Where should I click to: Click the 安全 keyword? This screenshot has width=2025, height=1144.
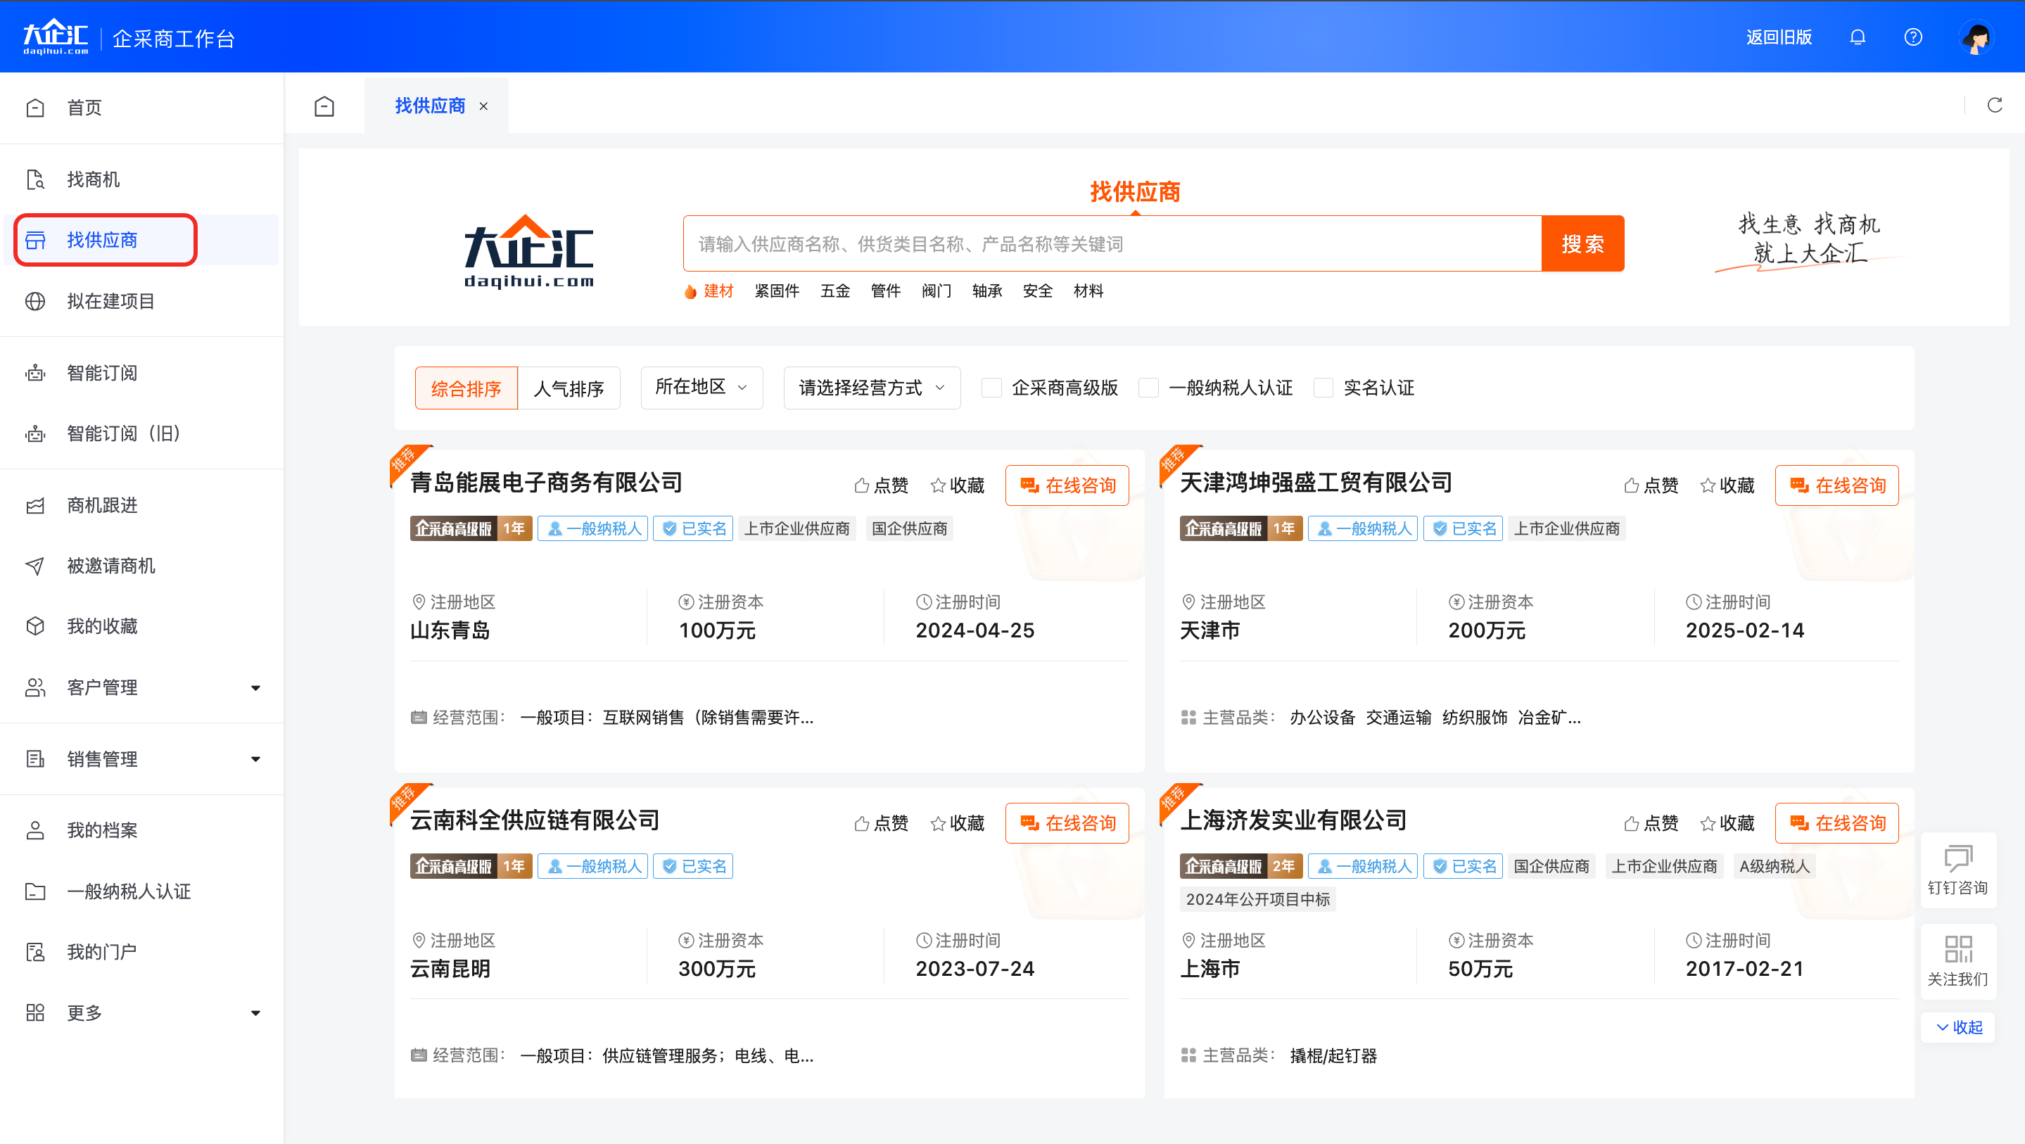tap(1037, 291)
